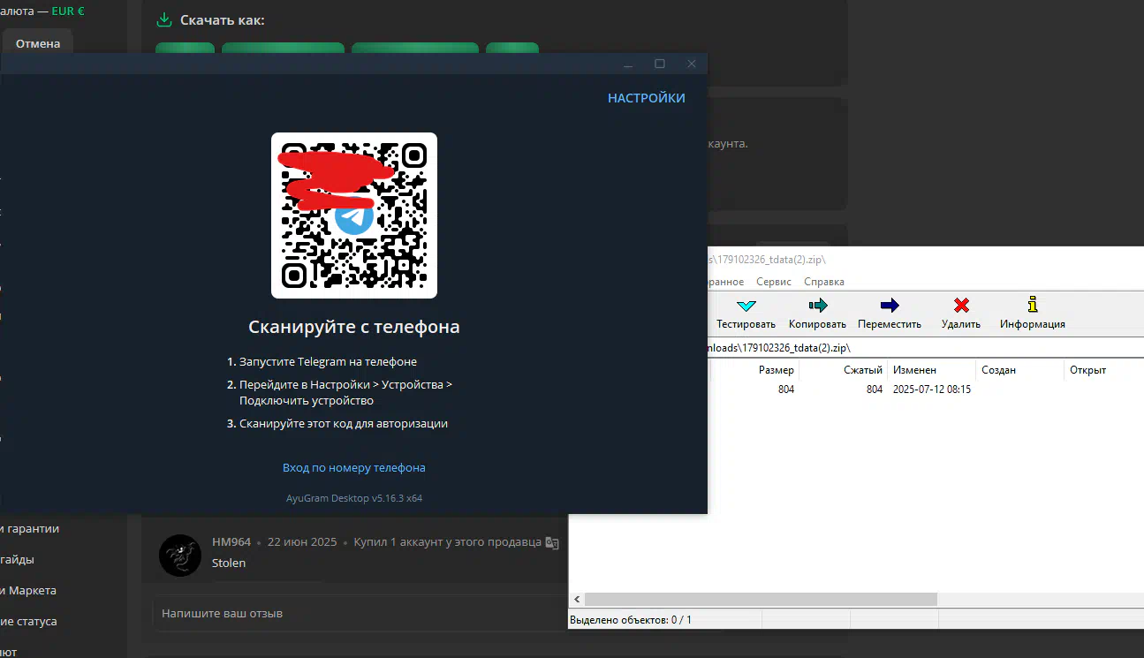Viewport: 1144px width, 658px height.
Task: Open the Справка menu in 7-Zip
Action: point(824,282)
